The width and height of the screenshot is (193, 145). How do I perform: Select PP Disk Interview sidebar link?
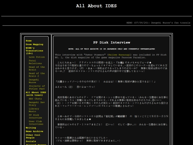(35, 116)
